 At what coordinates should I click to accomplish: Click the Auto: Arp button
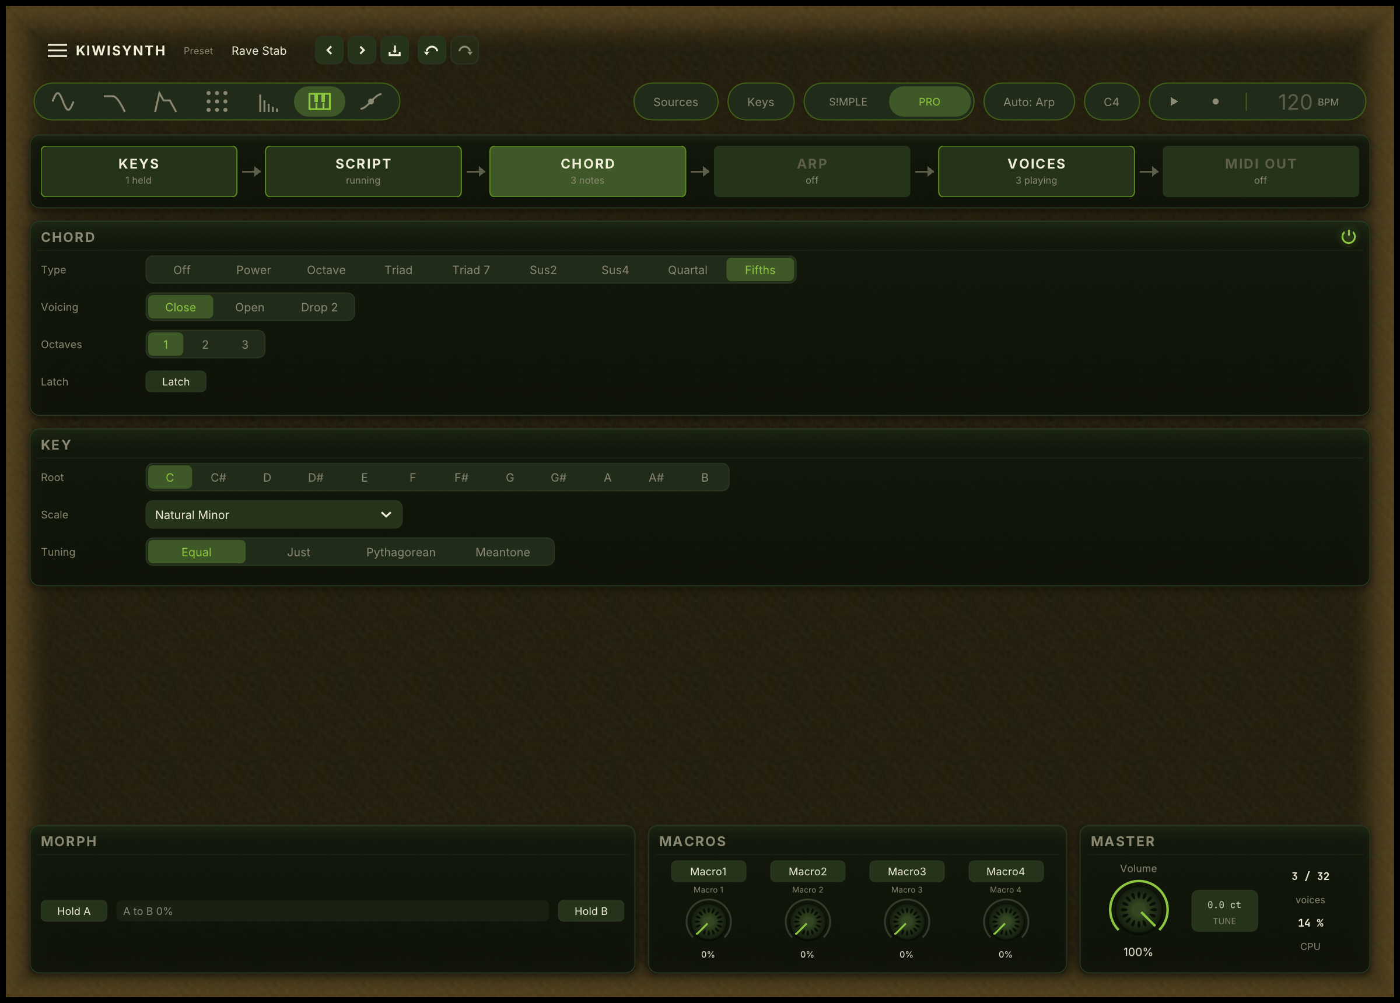(x=1029, y=102)
